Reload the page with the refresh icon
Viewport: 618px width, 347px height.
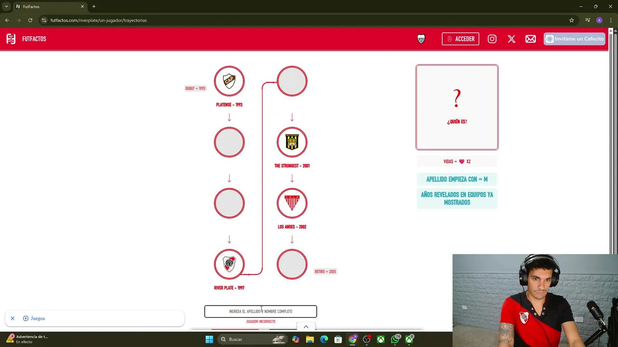pos(30,20)
